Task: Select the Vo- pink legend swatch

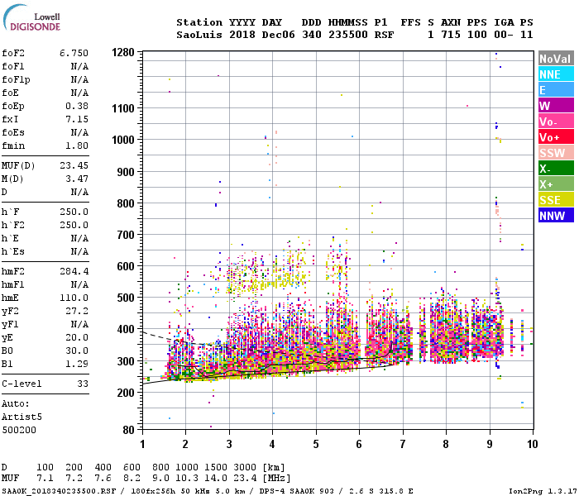Action: [556, 121]
